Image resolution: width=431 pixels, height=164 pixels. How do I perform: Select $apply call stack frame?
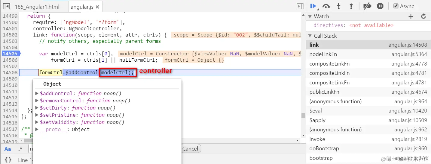(368, 120)
